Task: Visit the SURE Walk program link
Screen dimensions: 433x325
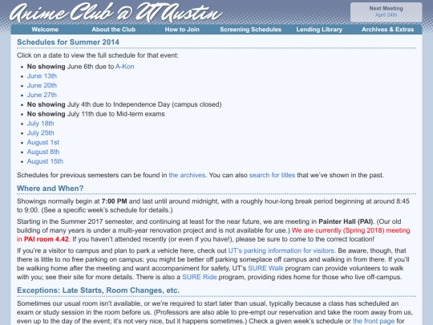Action: (x=265, y=268)
